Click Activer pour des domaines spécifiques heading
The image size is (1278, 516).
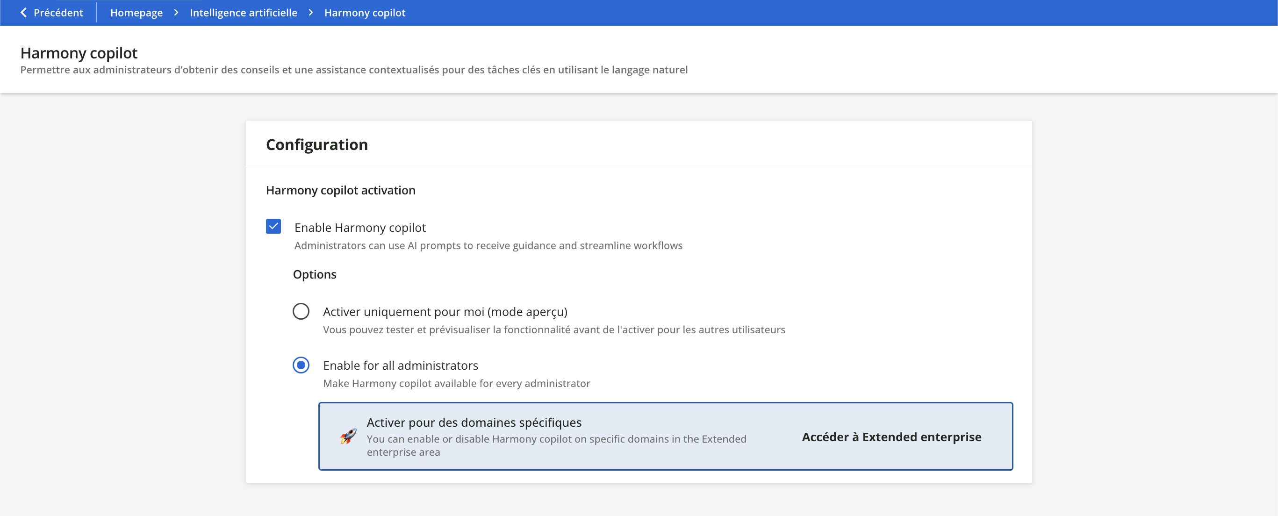[474, 422]
